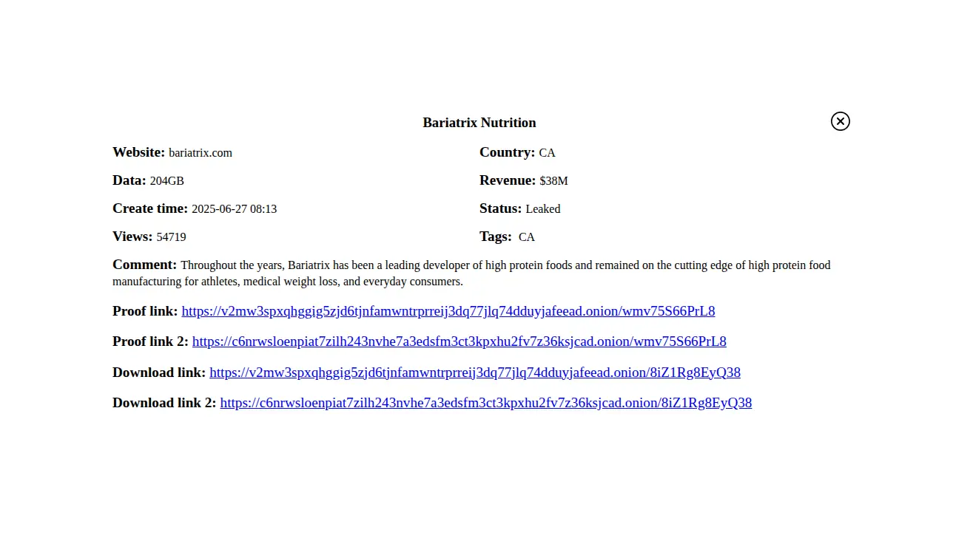Click the bold Create time label

click(x=149, y=208)
